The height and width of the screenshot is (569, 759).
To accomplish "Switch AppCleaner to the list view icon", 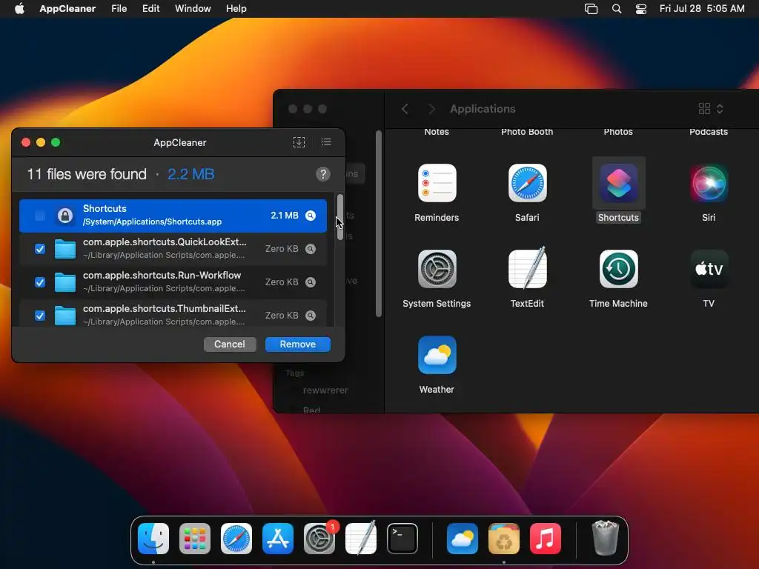I will click(326, 142).
